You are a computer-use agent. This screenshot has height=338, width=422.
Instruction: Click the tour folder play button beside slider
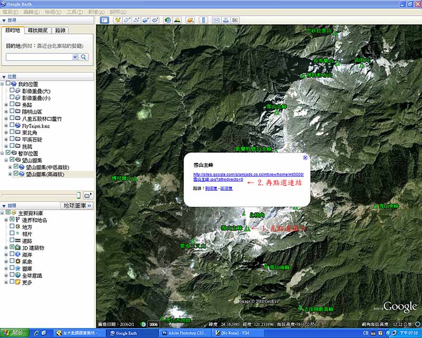point(88,195)
